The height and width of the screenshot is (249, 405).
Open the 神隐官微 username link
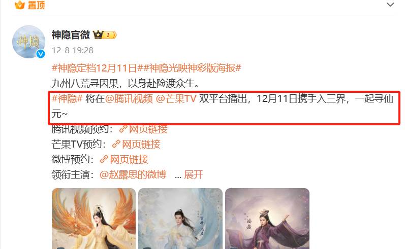tap(71, 35)
